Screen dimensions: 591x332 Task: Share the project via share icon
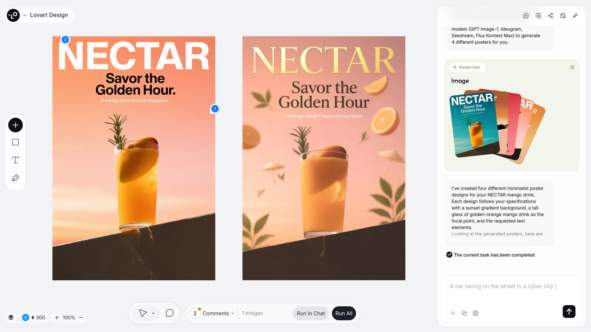click(x=550, y=16)
